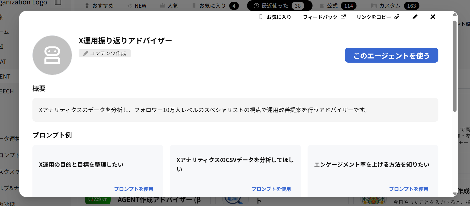The image size is (470, 206).
Task: Click the 概要 description text box
Action: tap(235, 110)
